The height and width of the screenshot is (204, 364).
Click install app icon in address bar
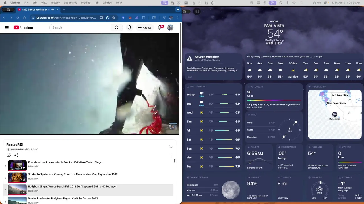click(102, 18)
